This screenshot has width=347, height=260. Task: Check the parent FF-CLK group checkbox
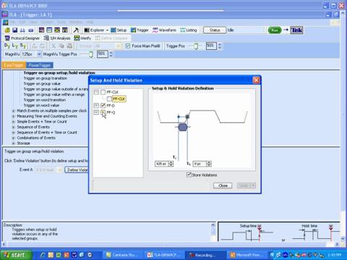click(103, 92)
